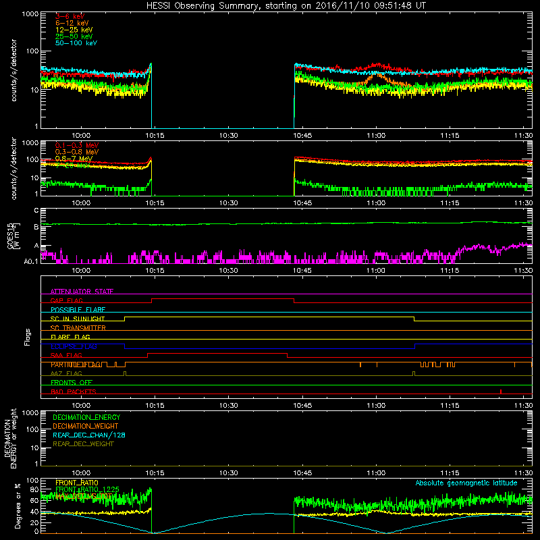Screen dimensions: 540x540
Task: Click the Absolute geomagnetic latitude label
Action: pos(466,483)
